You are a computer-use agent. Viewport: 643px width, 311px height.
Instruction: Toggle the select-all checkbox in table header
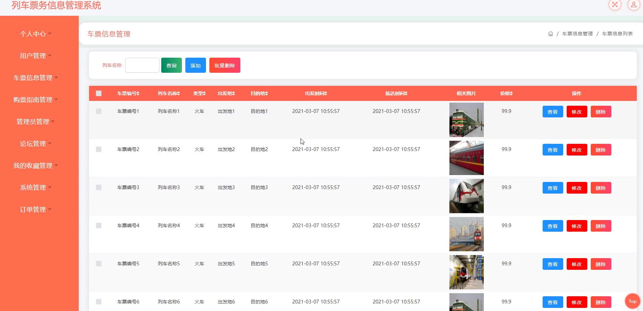[x=99, y=93]
